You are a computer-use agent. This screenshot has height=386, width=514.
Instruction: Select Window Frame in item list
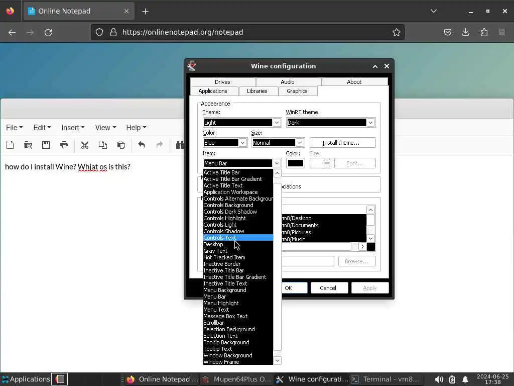tap(238, 362)
